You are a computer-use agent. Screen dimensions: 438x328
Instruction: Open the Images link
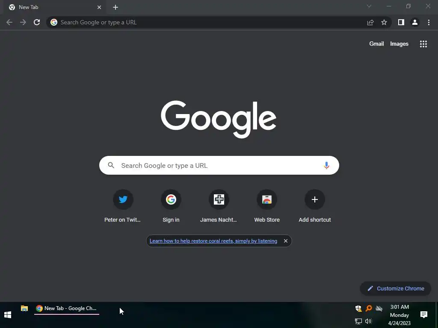pos(399,44)
